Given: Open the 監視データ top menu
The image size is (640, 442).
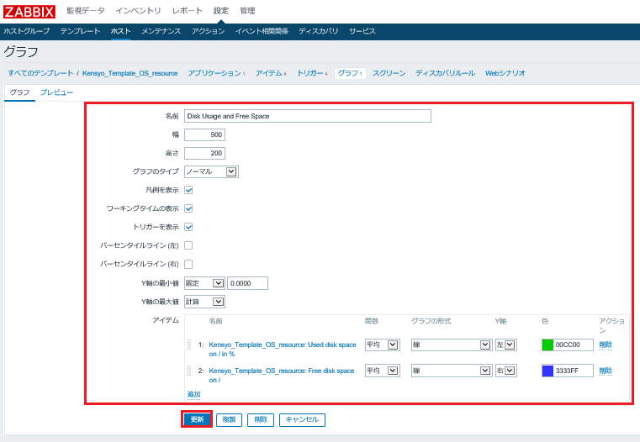Looking at the screenshot, I should [x=86, y=11].
